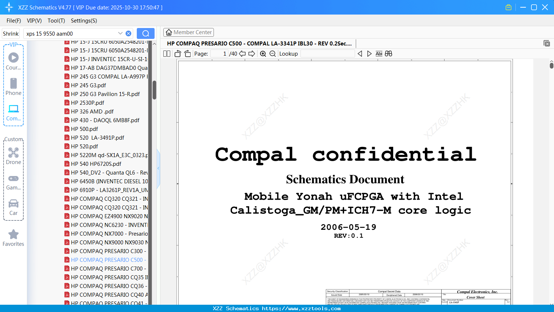Open the Settings(S) menu
This screenshot has width=554, height=312.
coord(84,21)
